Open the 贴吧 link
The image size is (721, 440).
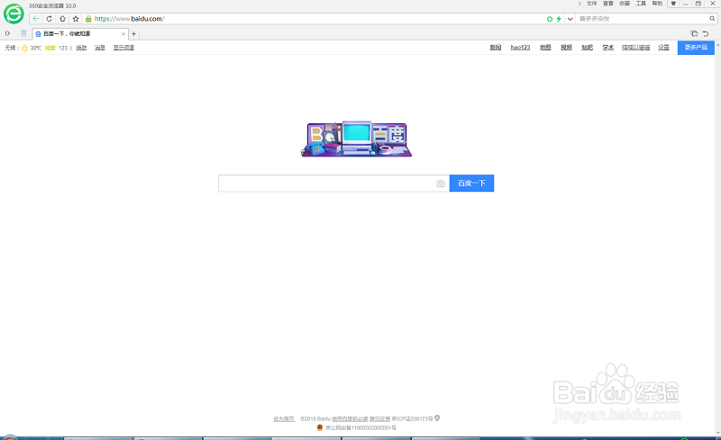[x=588, y=48]
